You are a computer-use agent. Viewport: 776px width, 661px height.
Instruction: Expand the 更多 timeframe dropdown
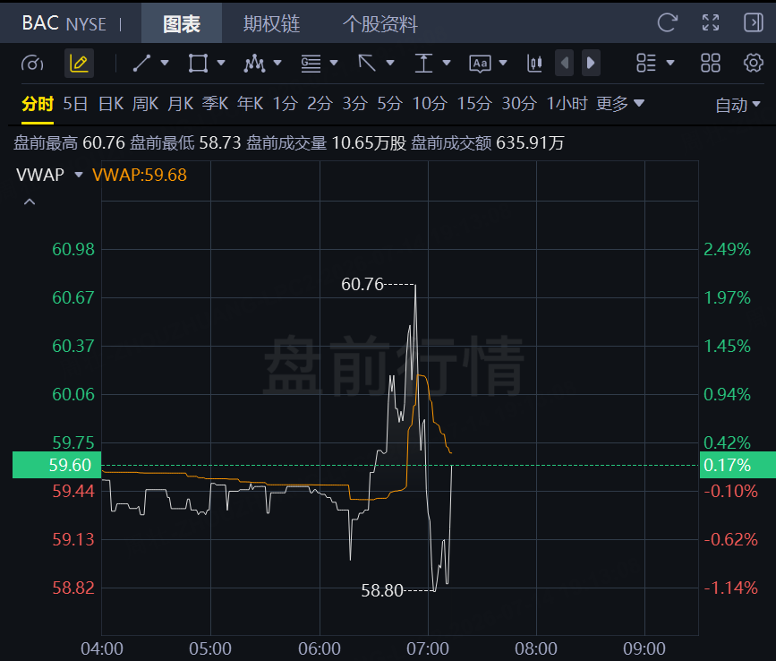pos(620,104)
